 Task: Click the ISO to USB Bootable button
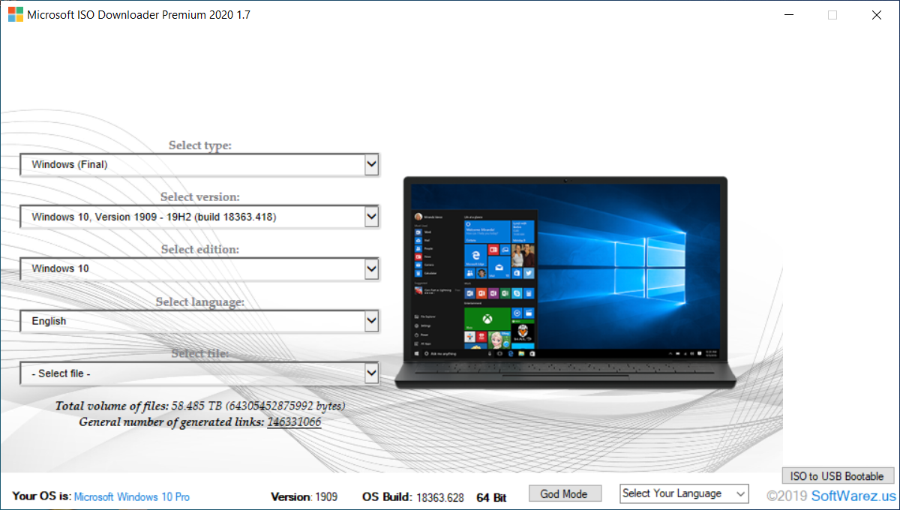838,476
